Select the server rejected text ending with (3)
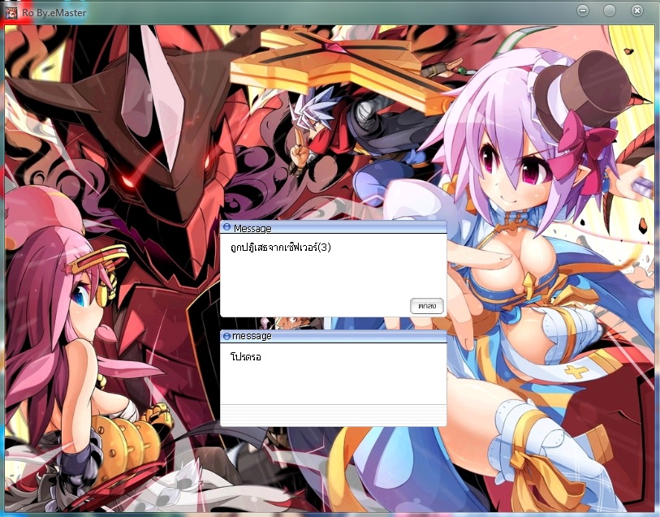Viewport: 660px width, 517px height. 281,247
